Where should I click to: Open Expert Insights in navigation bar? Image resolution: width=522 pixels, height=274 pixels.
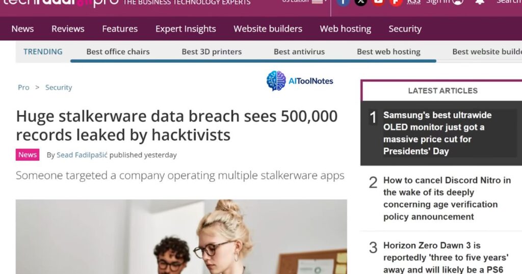point(186,29)
